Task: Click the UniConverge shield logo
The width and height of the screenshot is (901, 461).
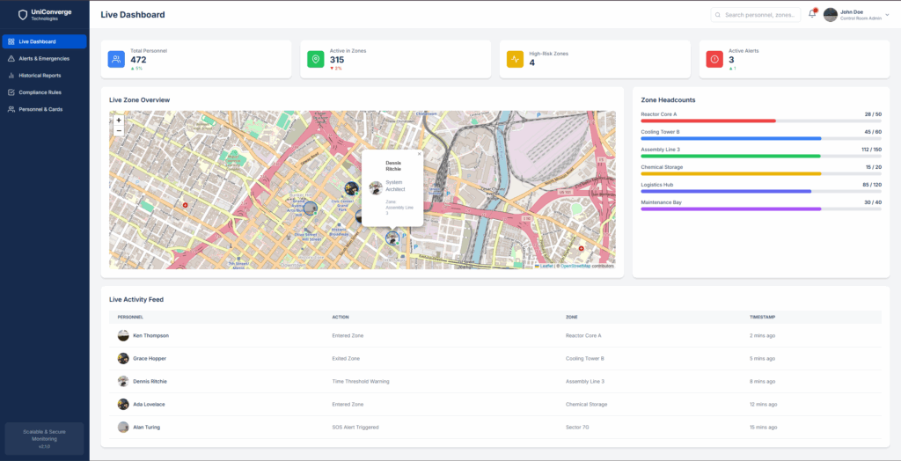Action: click(23, 15)
